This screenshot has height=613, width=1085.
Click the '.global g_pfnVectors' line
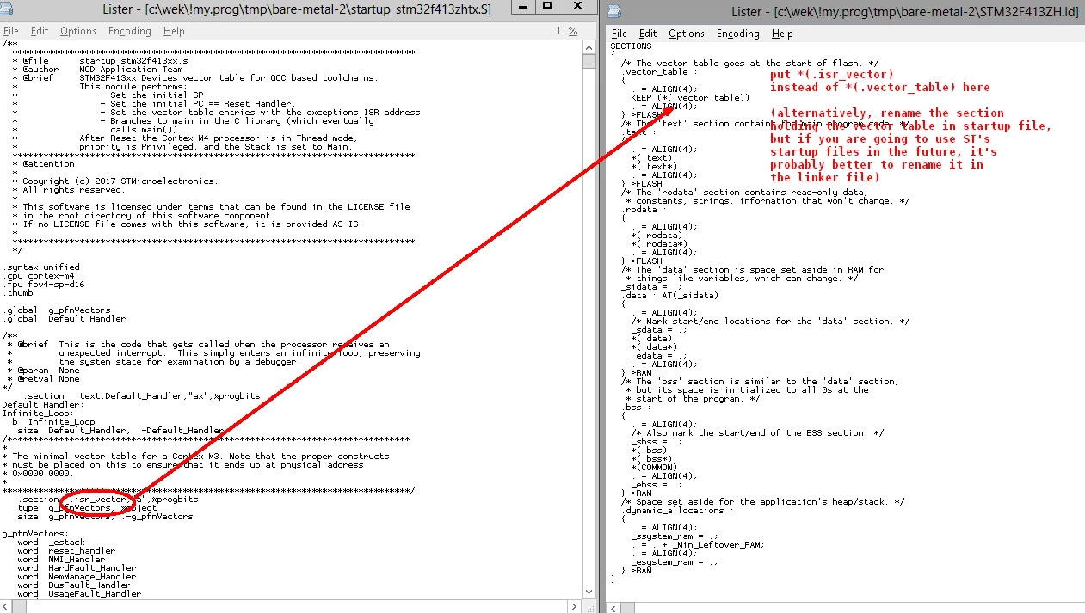pyautogui.click(x=56, y=310)
